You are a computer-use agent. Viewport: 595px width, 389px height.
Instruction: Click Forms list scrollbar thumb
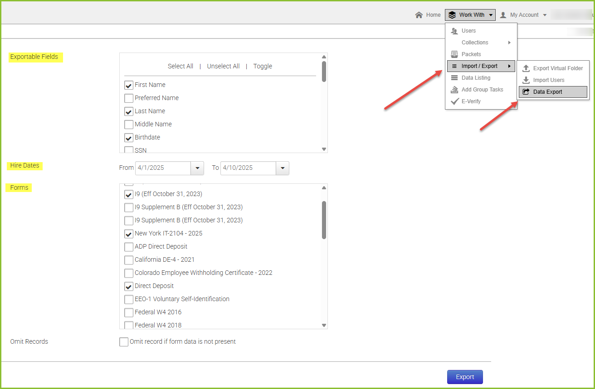pos(324,220)
